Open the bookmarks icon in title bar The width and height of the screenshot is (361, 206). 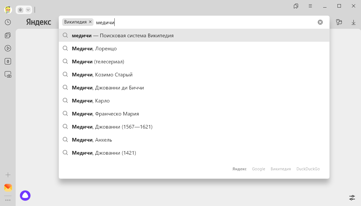(x=296, y=6)
